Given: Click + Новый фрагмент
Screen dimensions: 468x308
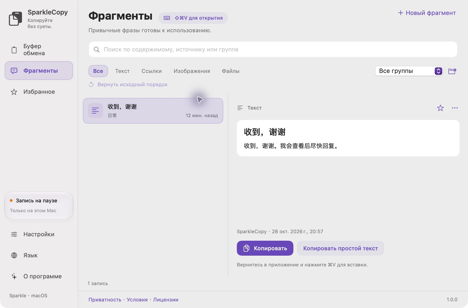Looking at the screenshot, I should click(x=427, y=13).
